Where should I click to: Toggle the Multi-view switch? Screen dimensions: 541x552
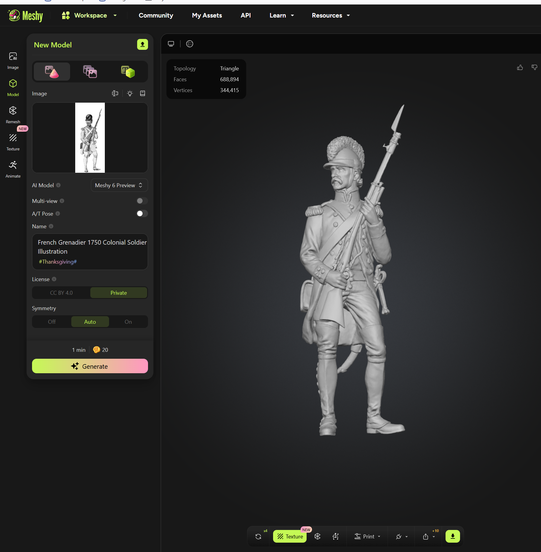[x=142, y=201]
